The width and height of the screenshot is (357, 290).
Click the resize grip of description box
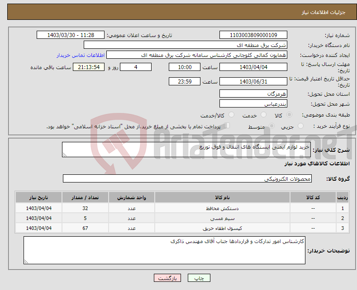(65, 154)
